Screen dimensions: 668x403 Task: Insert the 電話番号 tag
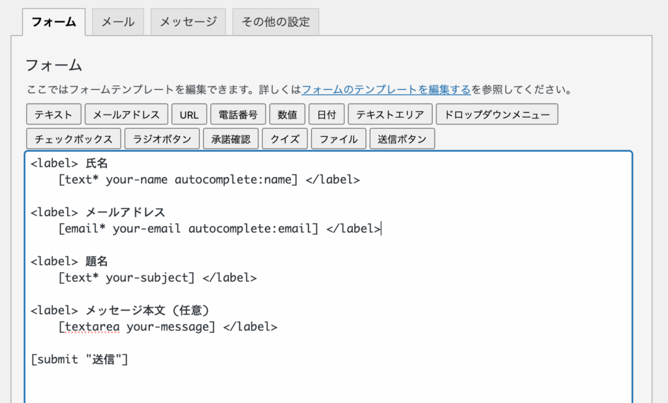[x=238, y=115]
